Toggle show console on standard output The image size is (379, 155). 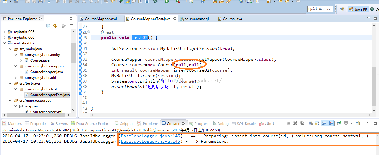324,123
